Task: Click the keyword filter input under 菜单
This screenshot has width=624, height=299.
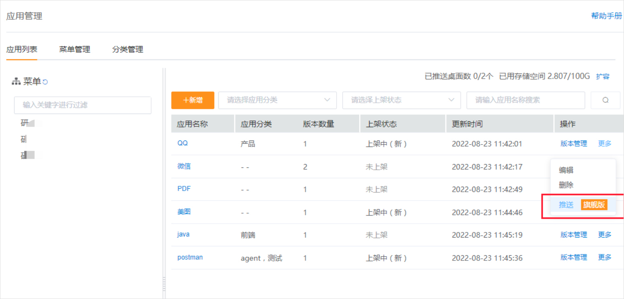Action: (x=82, y=105)
